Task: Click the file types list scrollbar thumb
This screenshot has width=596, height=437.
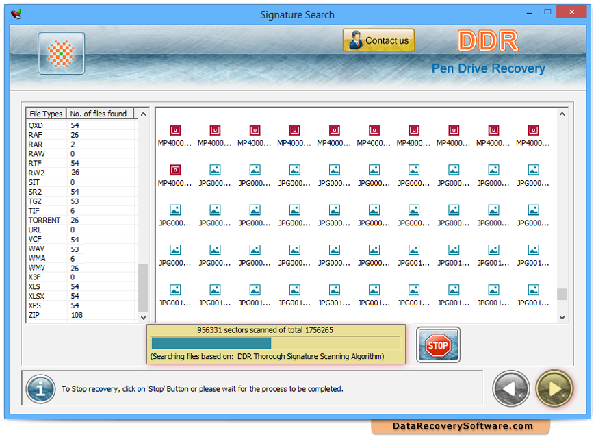Action: 143,288
